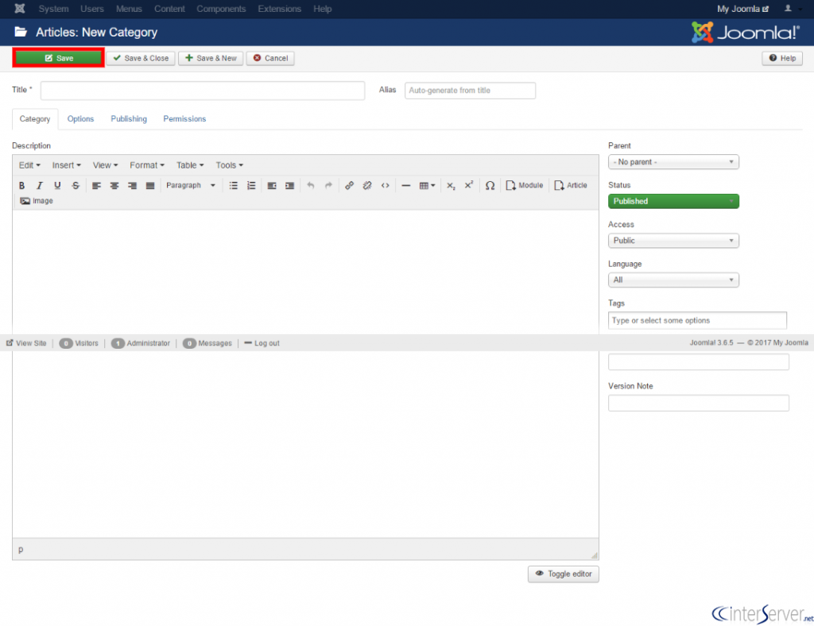Open the Paragraph format dropdown

(191, 185)
